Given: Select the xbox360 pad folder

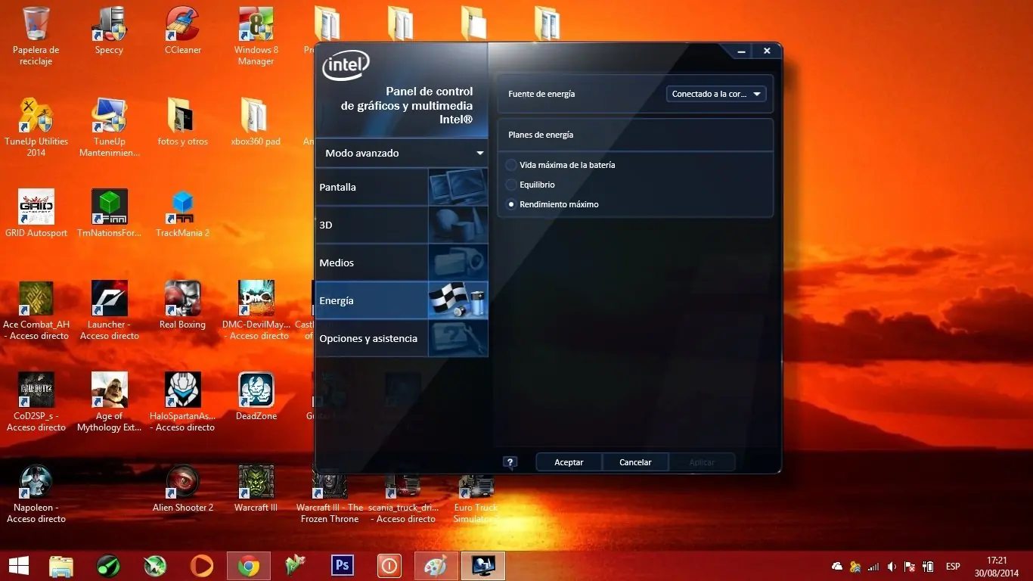Looking at the screenshot, I should (256, 123).
